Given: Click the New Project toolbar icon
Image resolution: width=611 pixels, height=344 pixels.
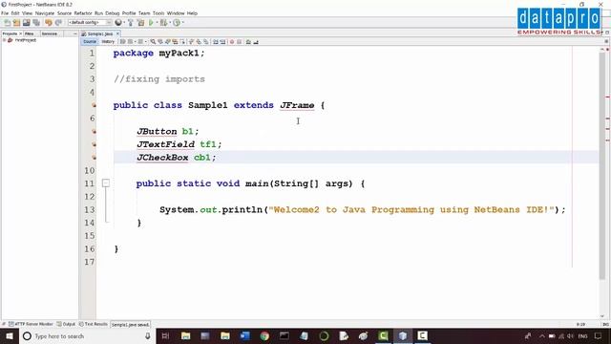Looking at the screenshot, I should click(16, 23).
